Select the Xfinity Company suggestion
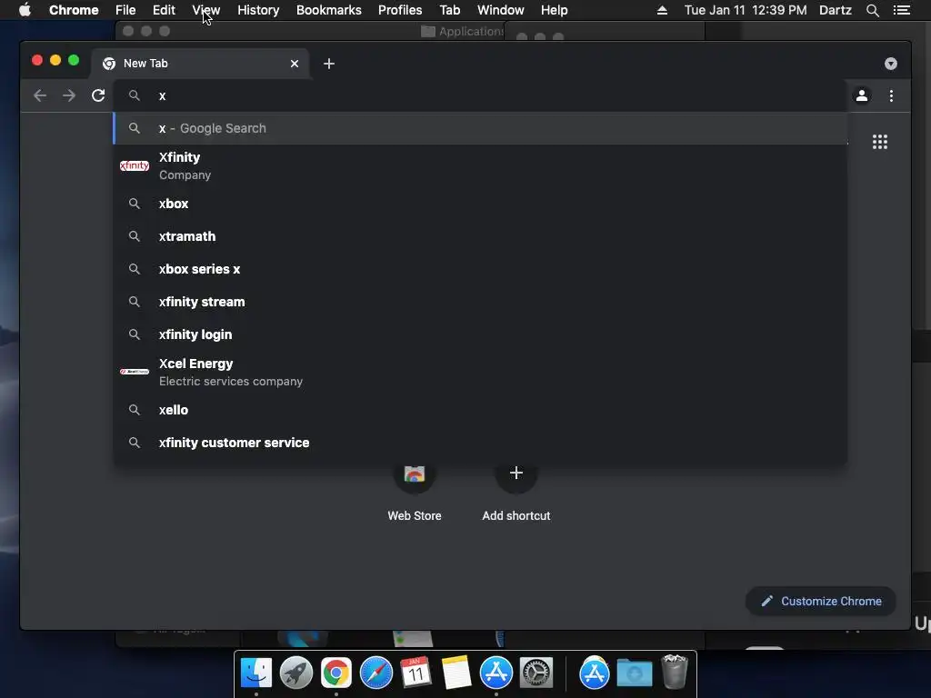This screenshot has width=931, height=698. coord(480,165)
